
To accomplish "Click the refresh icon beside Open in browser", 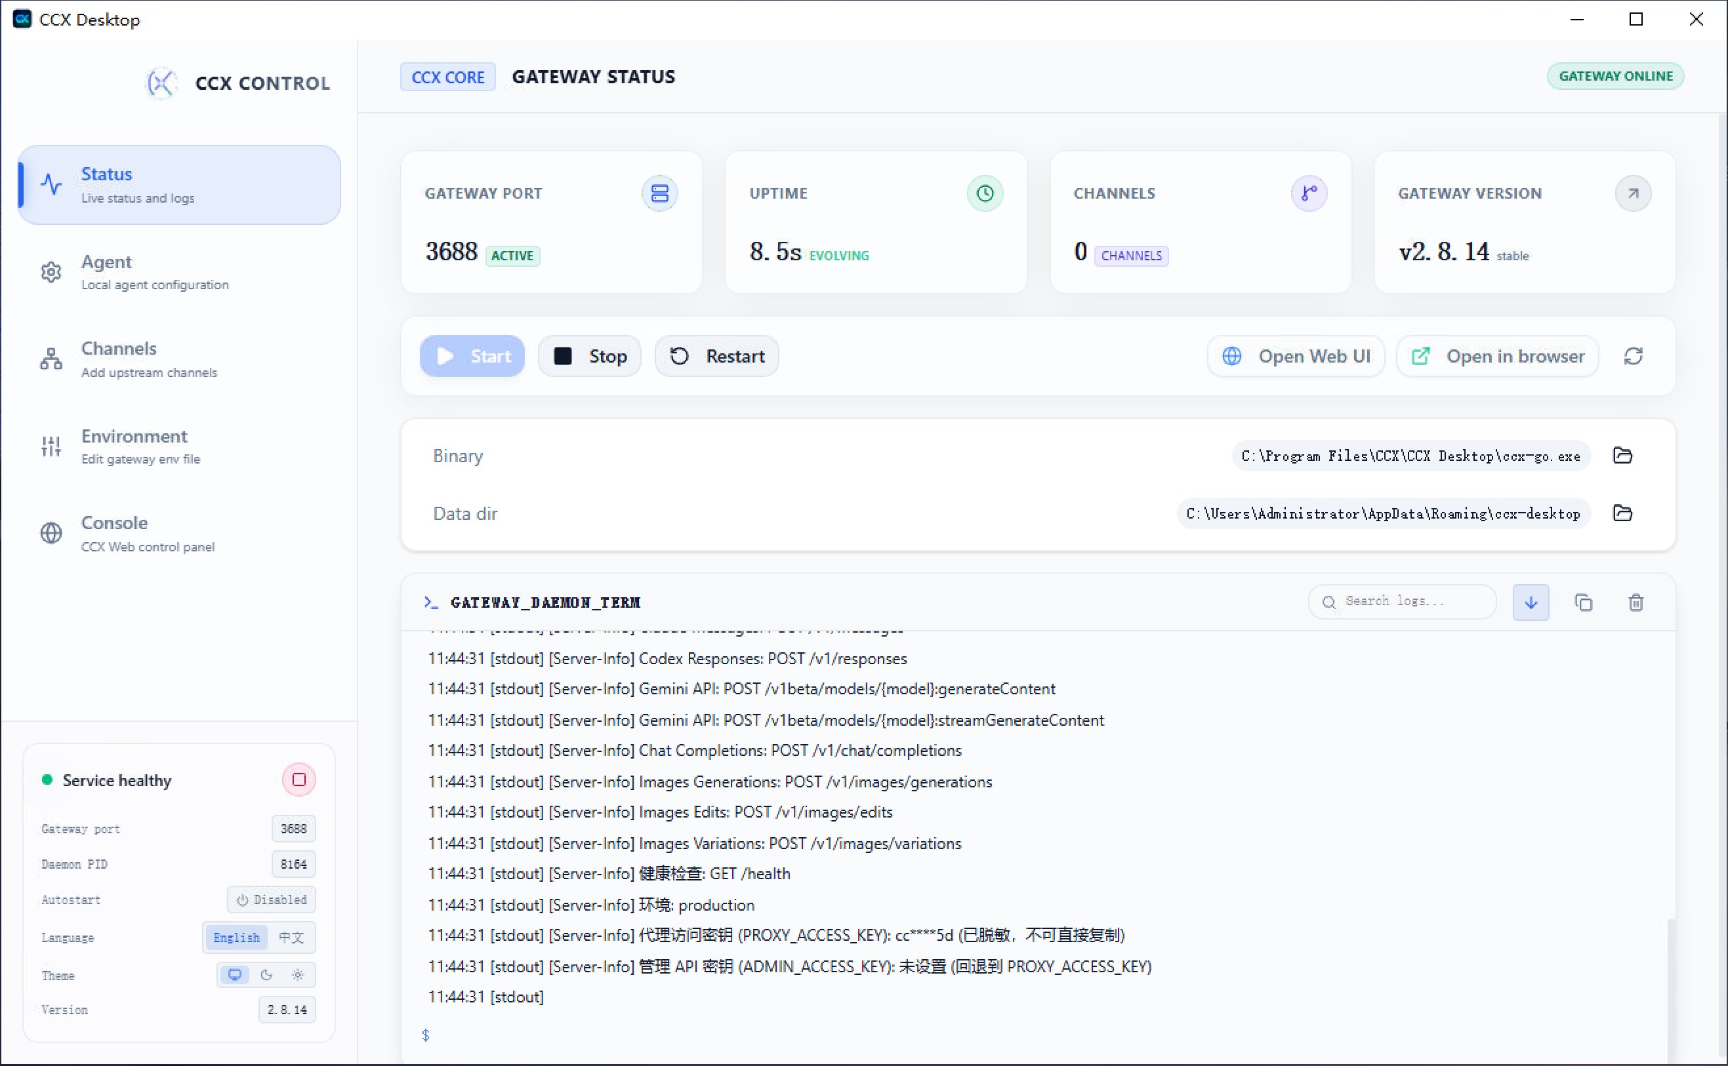I will (1634, 356).
